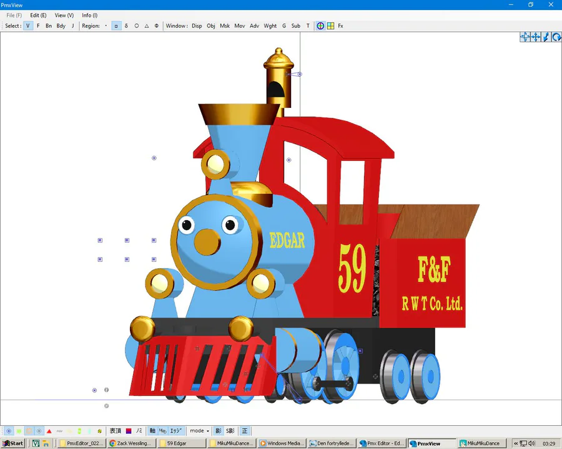Select the delta region mode

pyautogui.click(x=126, y=26)
